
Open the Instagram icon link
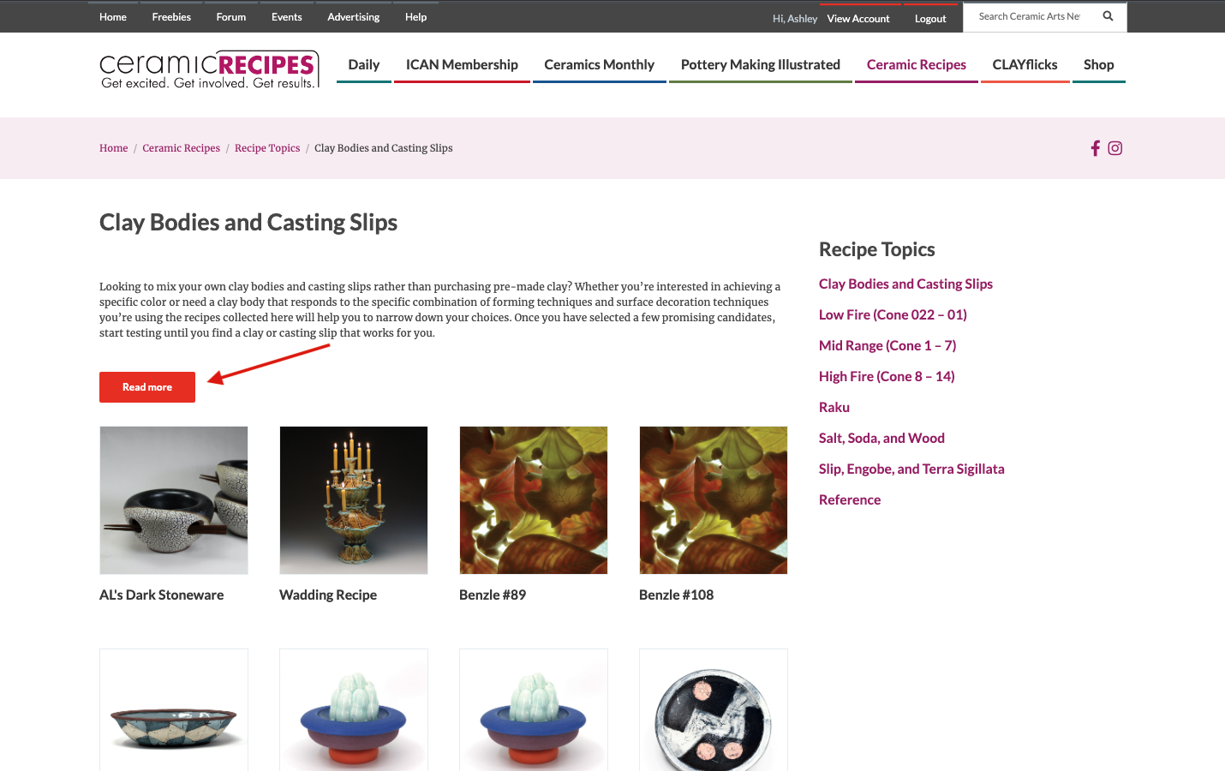(x=1114, y=148)
